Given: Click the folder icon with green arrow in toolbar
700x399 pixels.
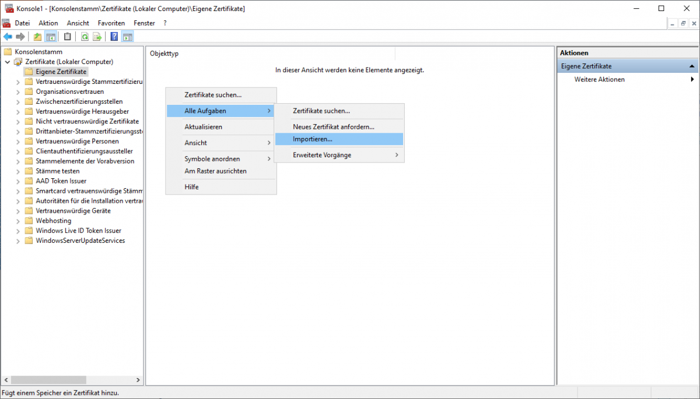Looking at the screenshot, I should point(38,36).
